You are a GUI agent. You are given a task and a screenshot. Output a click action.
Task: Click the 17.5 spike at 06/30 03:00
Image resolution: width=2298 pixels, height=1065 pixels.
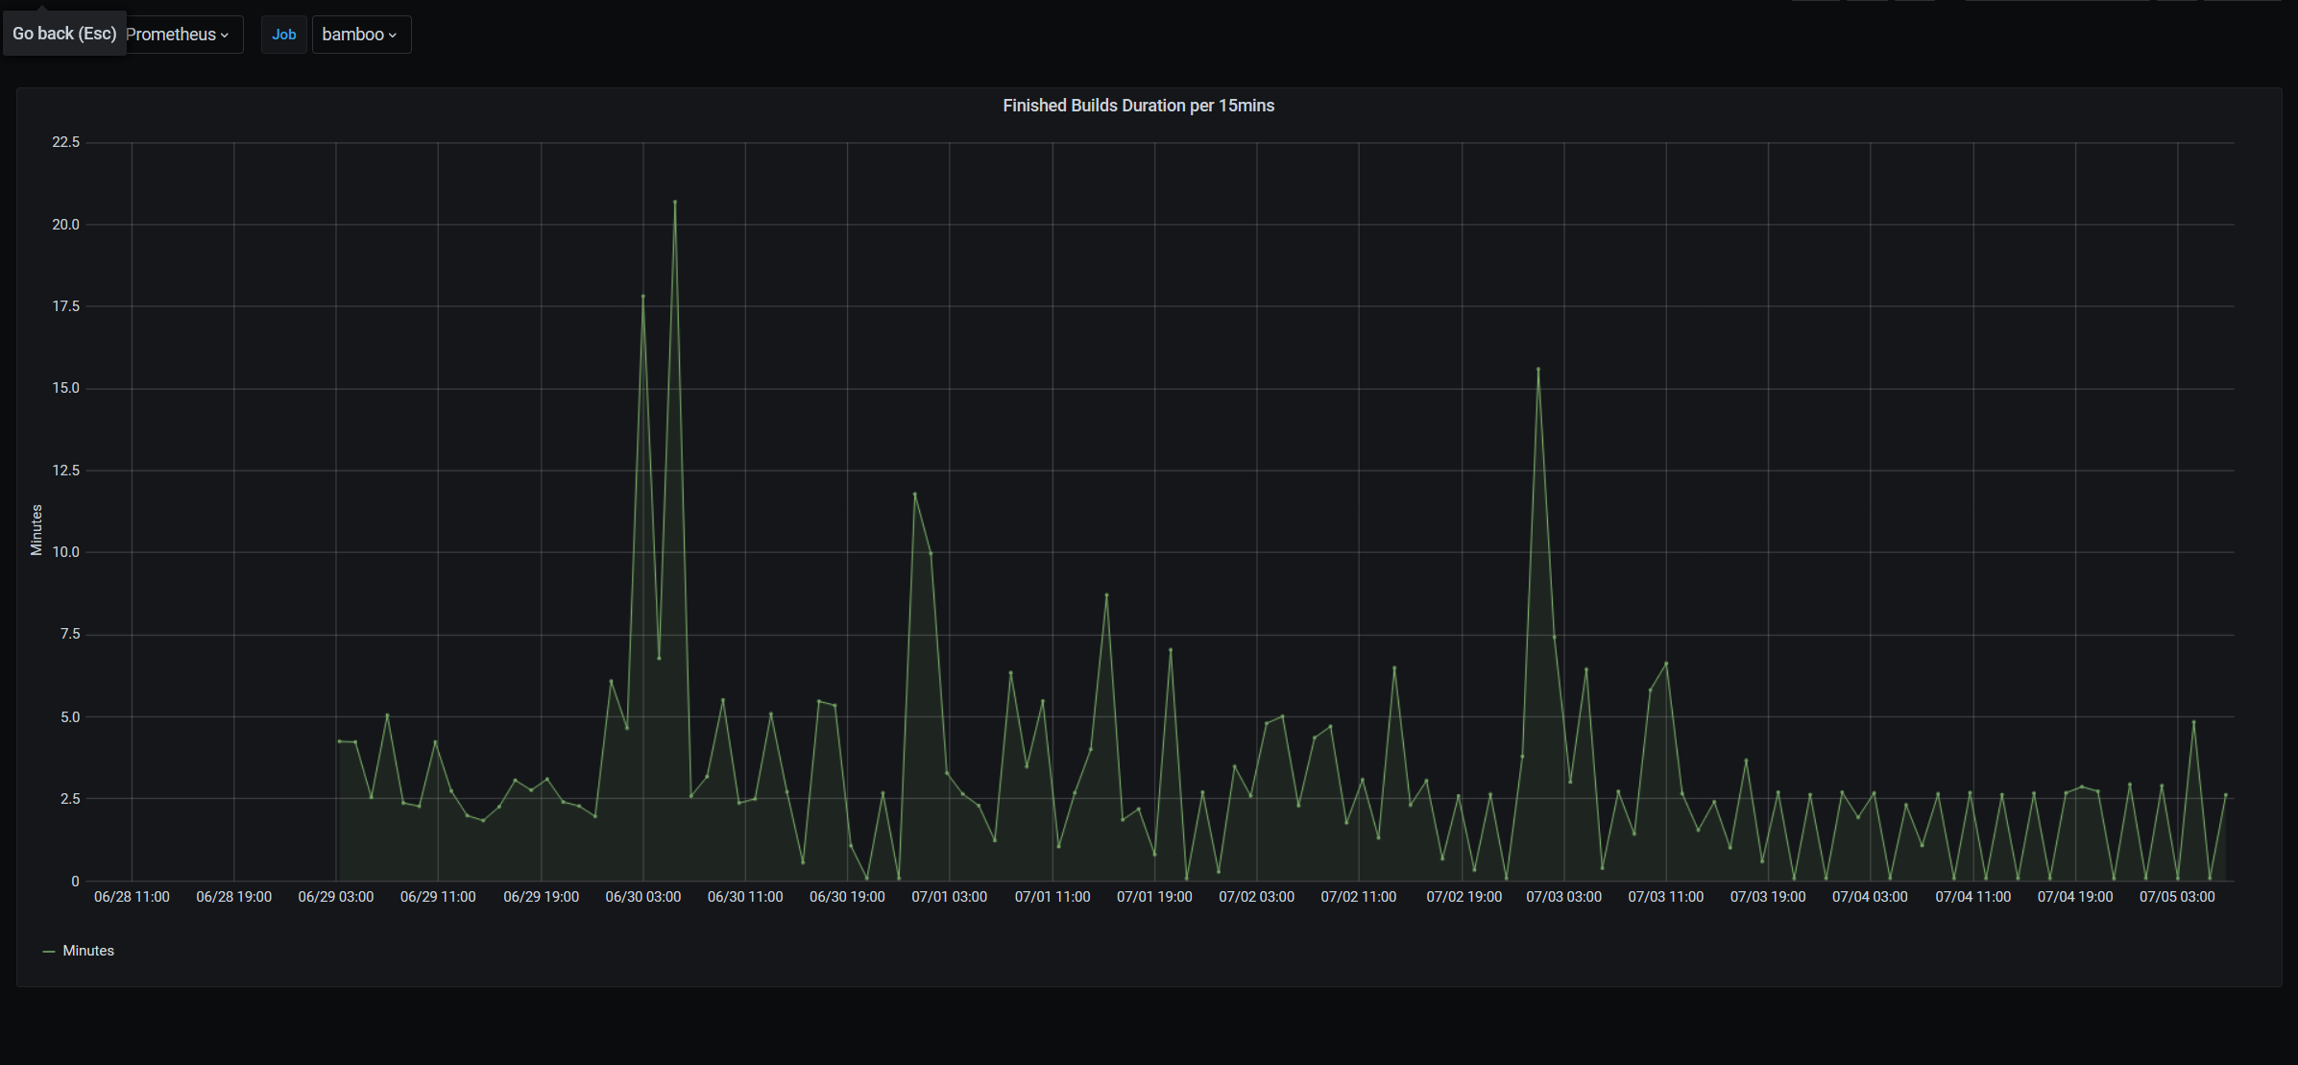click(x=643, y=296)
